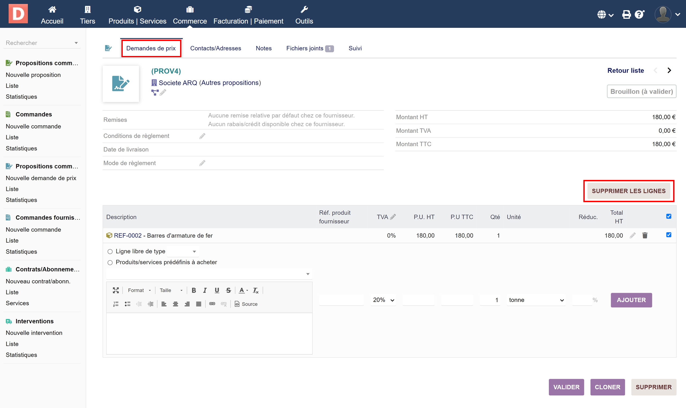Open the help icon in top bar
Screen dimensions: 686x408
639,14
